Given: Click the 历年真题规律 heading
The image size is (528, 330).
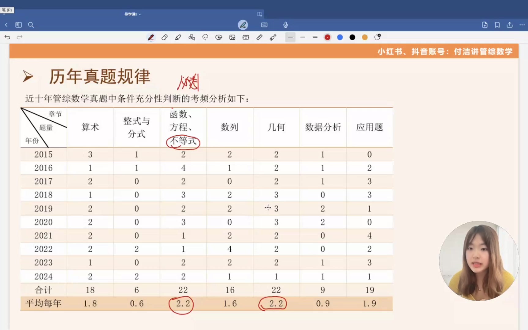Looking at the screenshot, I should coord(100,76).
